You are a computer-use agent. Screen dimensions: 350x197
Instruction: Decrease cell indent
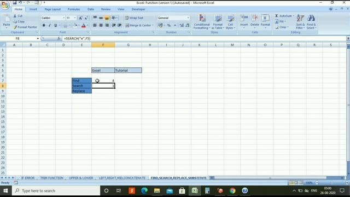(114, 25)
